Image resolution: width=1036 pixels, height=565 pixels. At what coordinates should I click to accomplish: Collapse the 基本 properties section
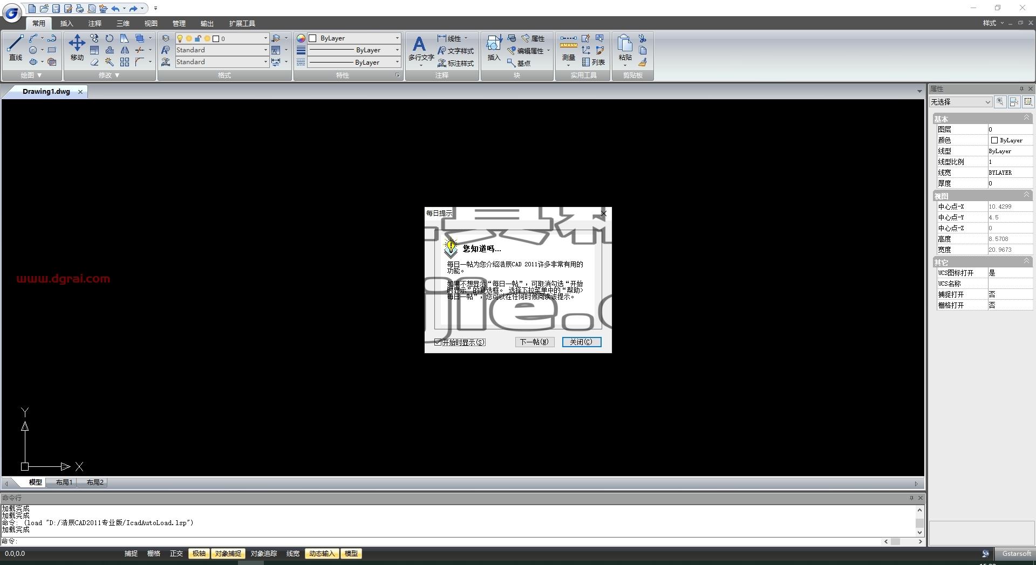point(1026,118)
